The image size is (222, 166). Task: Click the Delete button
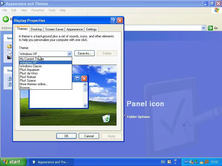107,53
